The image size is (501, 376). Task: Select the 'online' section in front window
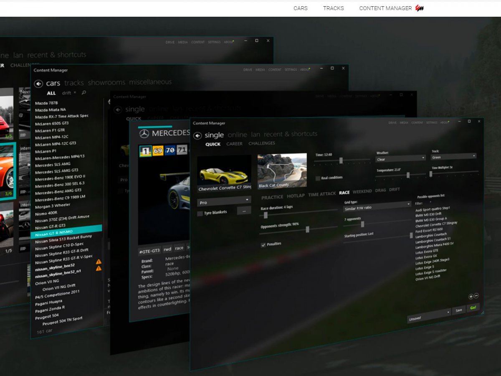point(238,135)
